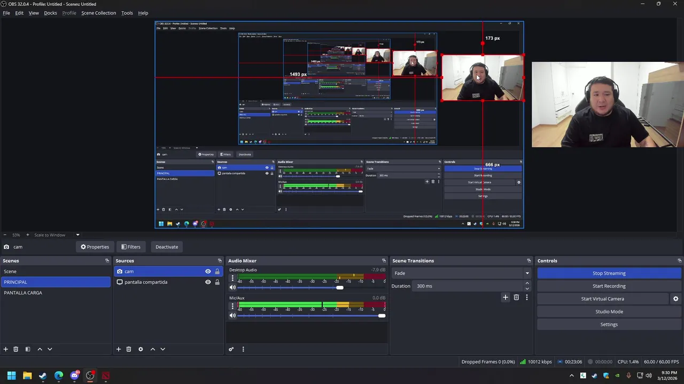Open the Edit menu
This screenshot has height=384, width=684.
[19, 13]
